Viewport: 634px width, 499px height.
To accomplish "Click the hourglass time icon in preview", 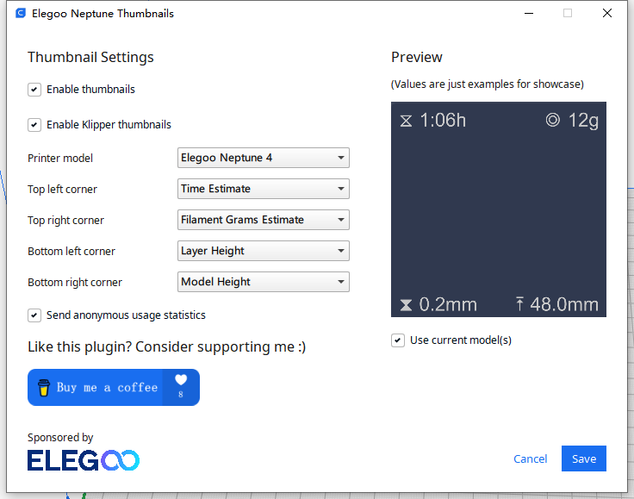I will [x=407, y=122].
